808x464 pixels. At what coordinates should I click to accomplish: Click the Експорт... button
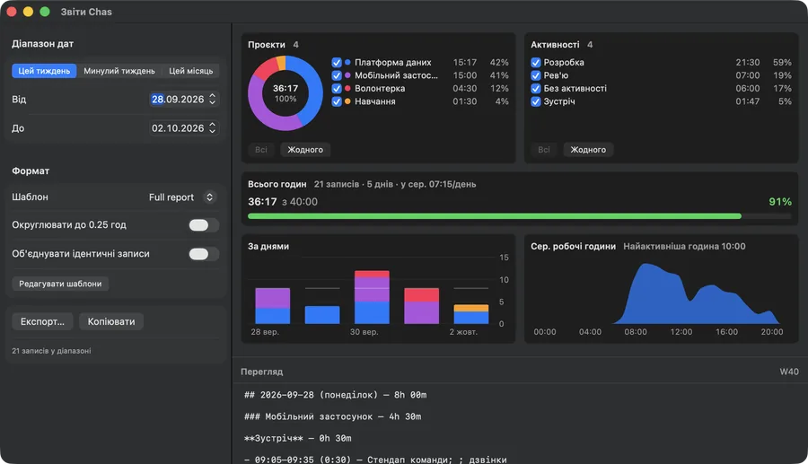point(42,321)
